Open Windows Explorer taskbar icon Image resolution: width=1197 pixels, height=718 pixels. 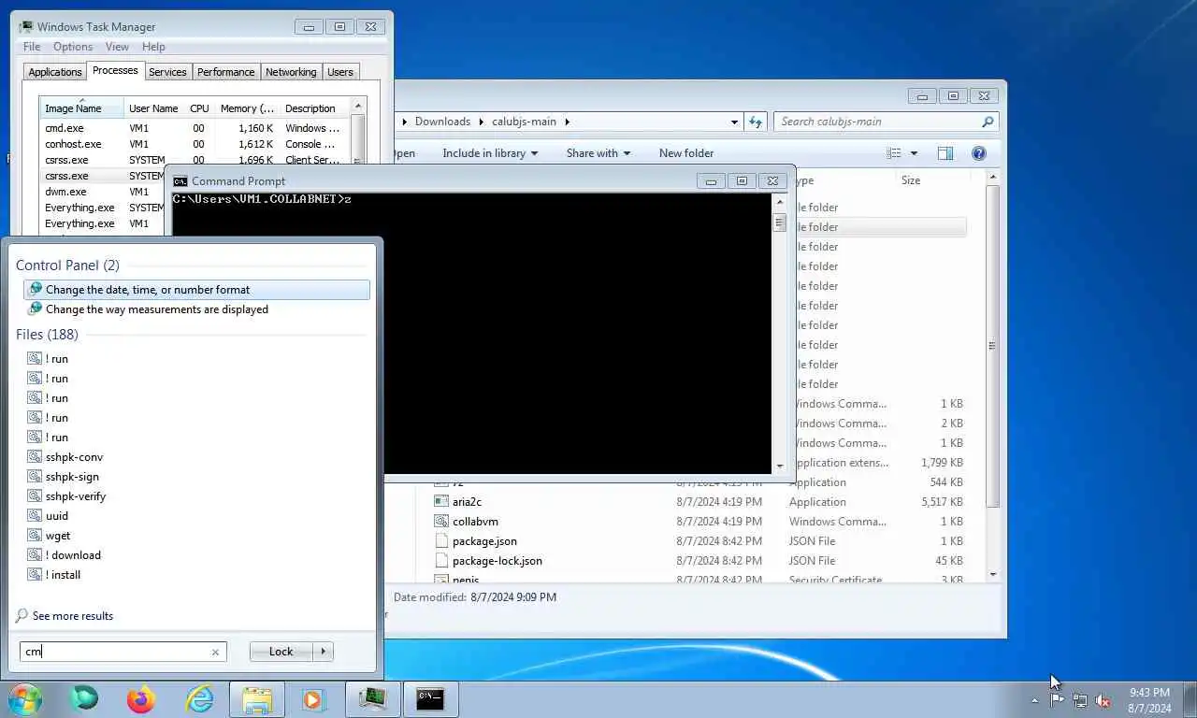coord(257,699)
